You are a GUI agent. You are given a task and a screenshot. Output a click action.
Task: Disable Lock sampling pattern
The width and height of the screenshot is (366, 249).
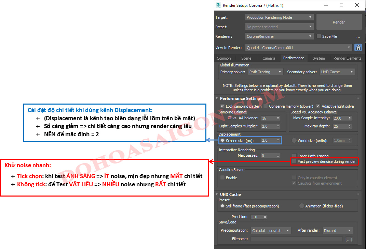pos(221,106)
